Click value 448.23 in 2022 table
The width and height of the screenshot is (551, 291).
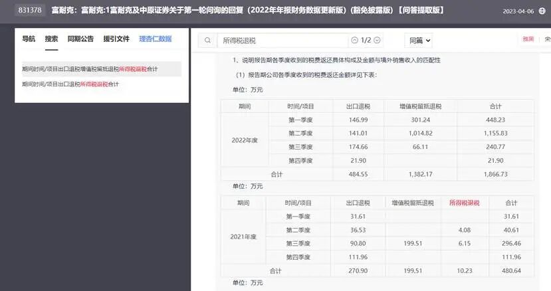pyautogui.click(x=495, y=120)
